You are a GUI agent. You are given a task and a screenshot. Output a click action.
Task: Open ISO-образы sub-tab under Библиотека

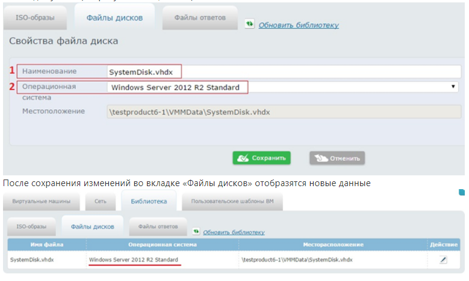pyautogui.click(x=31, y=226)
